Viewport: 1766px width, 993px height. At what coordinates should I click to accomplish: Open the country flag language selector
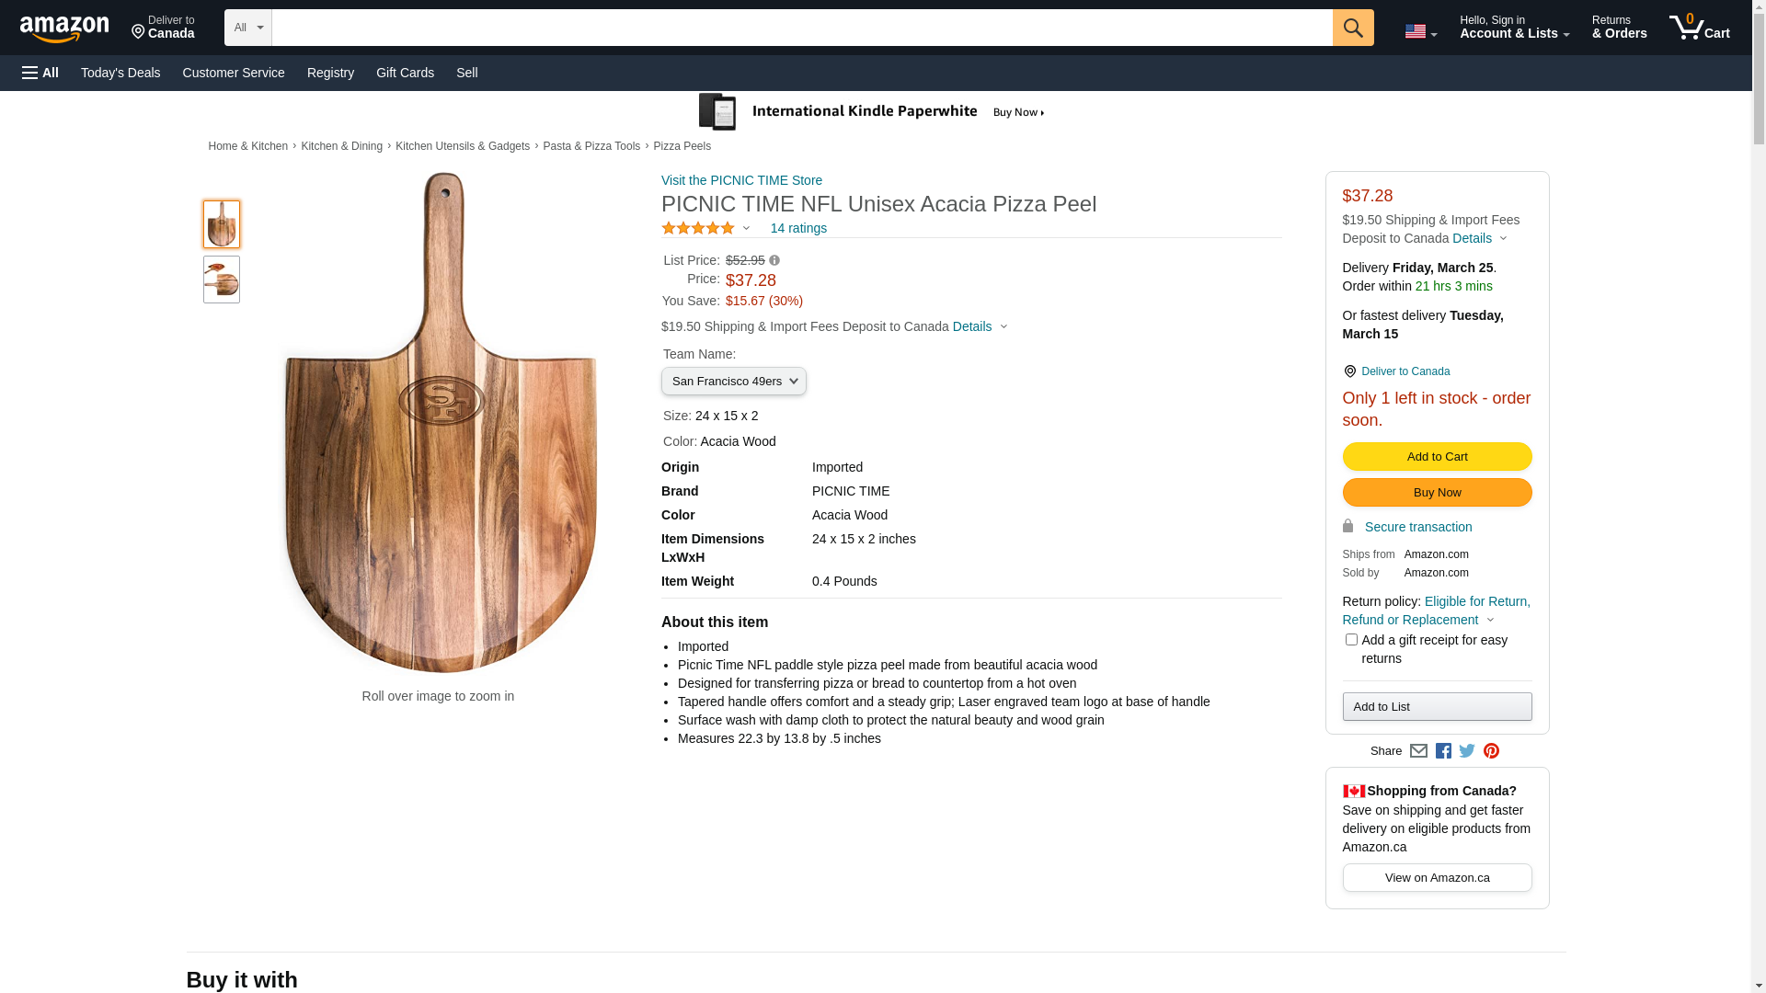[x=1420, y=32]
